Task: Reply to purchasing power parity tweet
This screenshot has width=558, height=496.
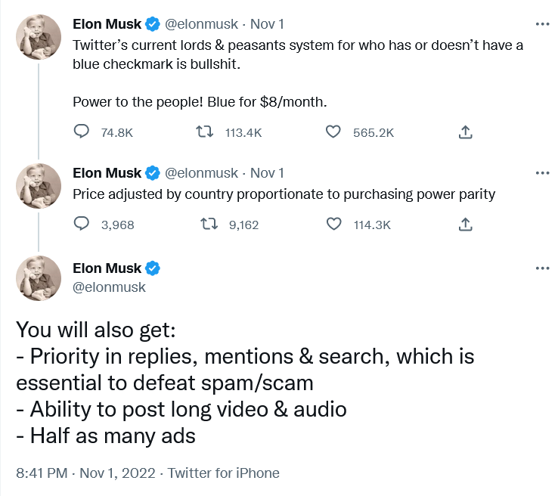Action: pos(81,224)
